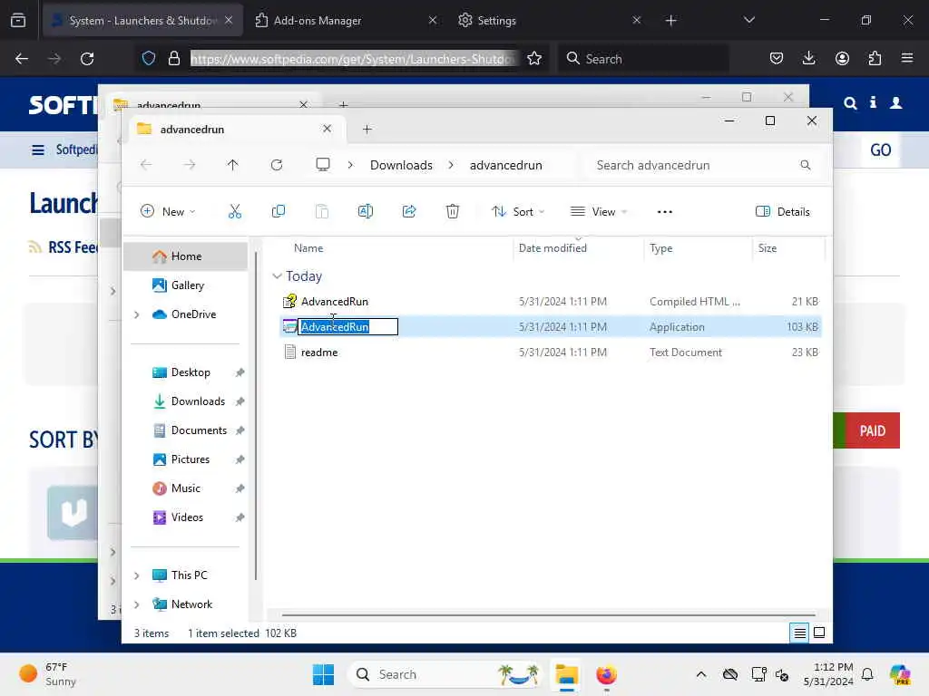Screen dimensions: 929x696
Task: Open Firefox downloads panel
Action: (x=808, y=58)
